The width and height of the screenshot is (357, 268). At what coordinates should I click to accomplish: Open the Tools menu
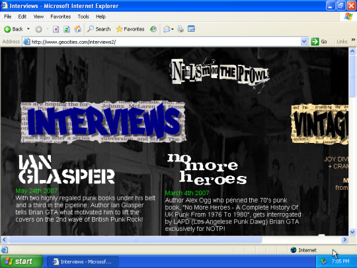pyautogui.click(x=83, y=17)
